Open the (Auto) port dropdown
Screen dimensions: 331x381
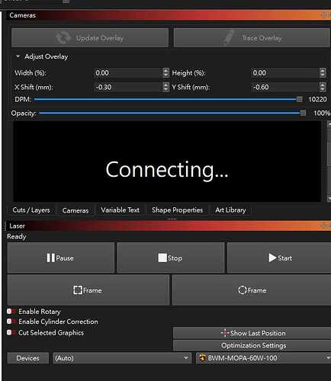point(122,358)
